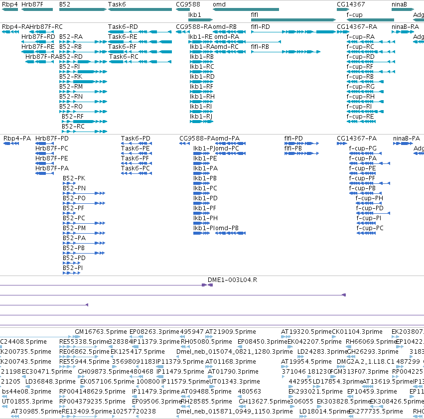Select protein f-cup-PG

tap(365, 153)
